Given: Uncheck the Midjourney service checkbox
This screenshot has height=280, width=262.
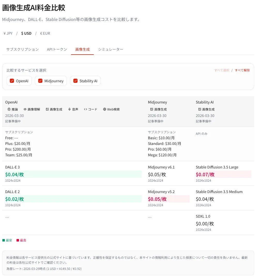Looking at the screenshot, I should (x=40, y=81).
